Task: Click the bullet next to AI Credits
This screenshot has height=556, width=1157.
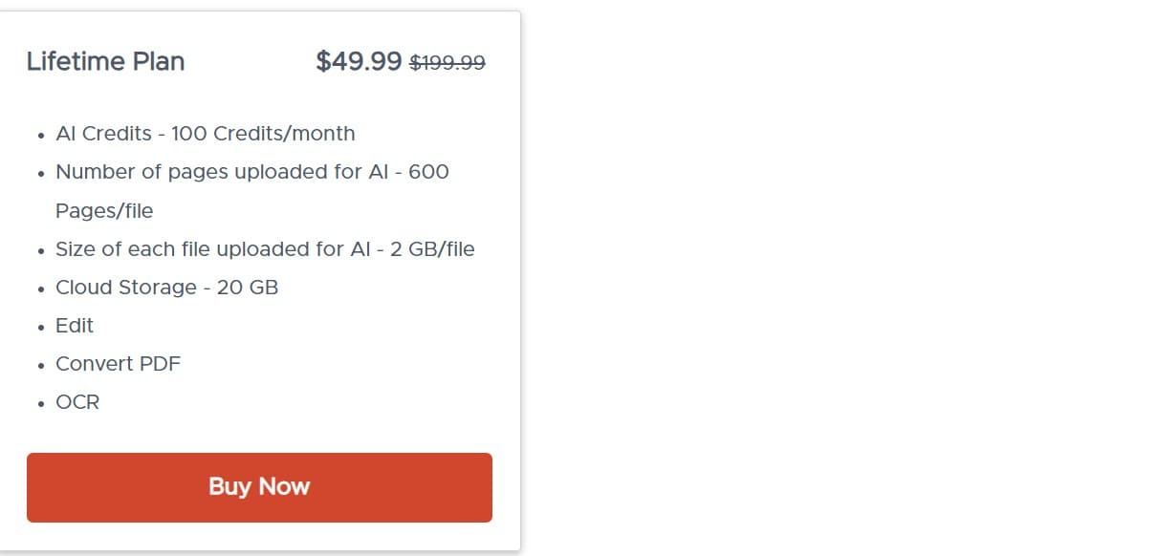Action: point(42,135)
